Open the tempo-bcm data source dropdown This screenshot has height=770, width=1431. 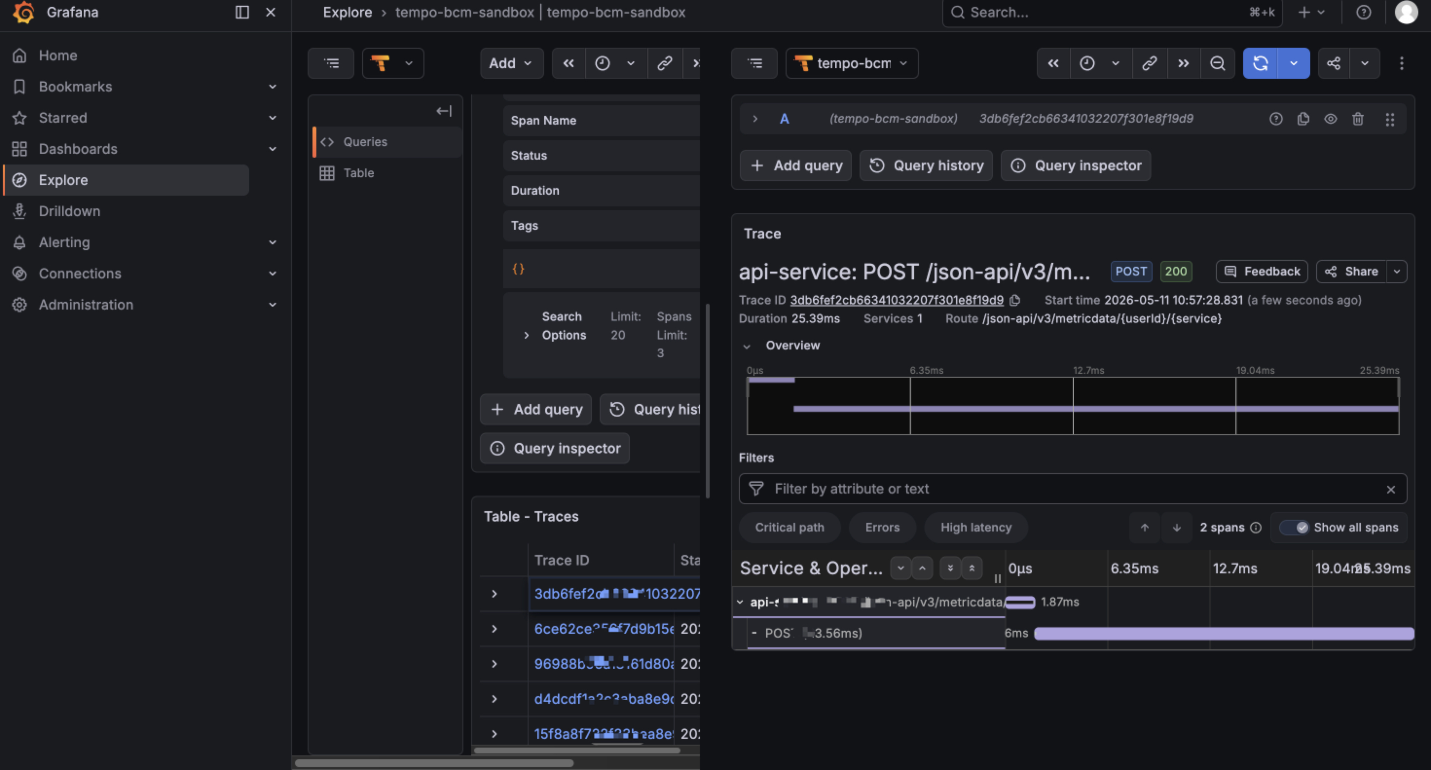[852, 63]
